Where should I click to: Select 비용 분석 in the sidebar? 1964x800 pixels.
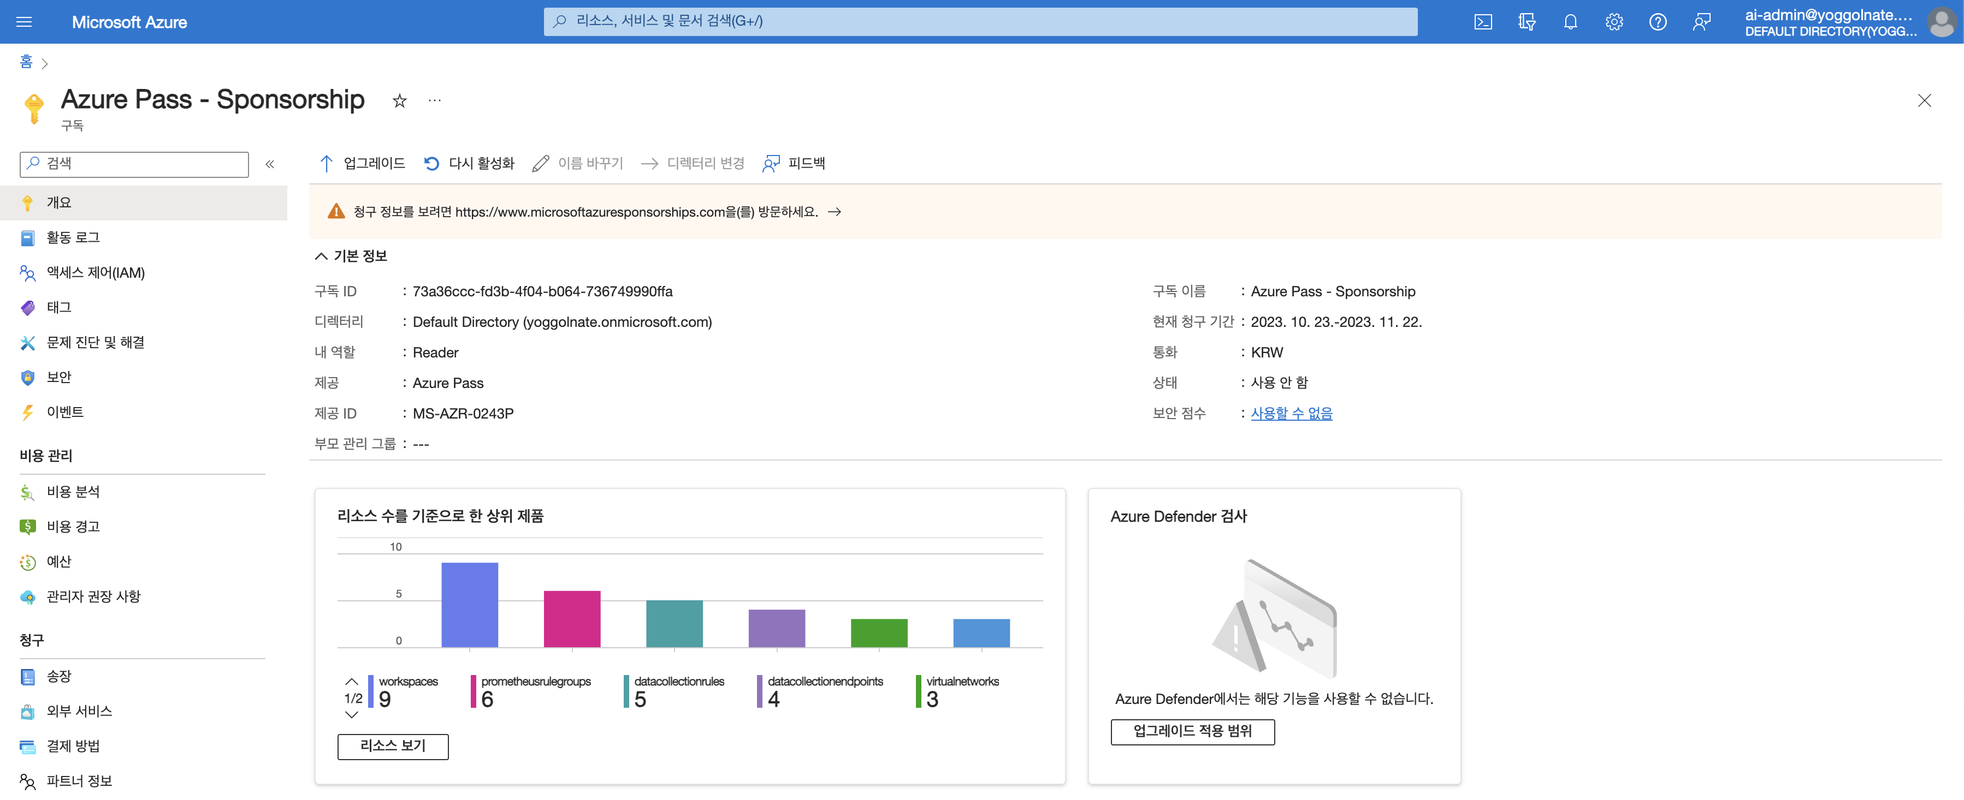[73, 492]
